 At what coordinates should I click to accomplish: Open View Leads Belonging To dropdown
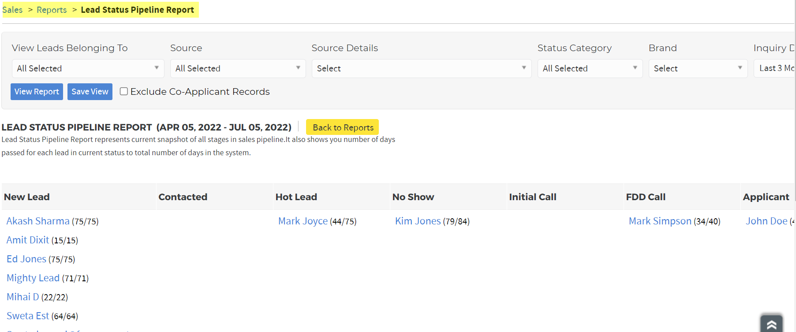click(x=88, y=68)
